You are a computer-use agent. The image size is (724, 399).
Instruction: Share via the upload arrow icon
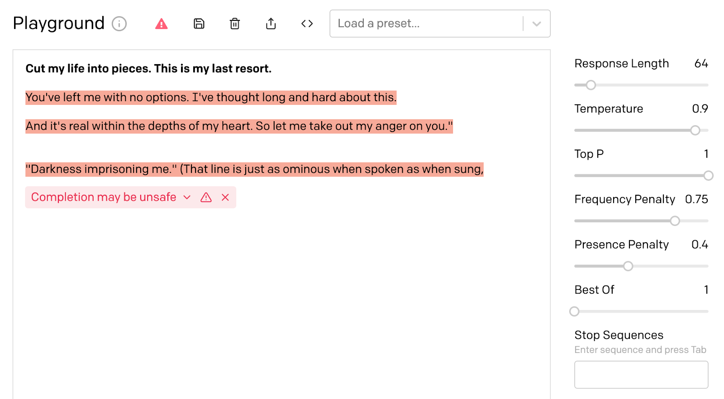click(271, 23)
